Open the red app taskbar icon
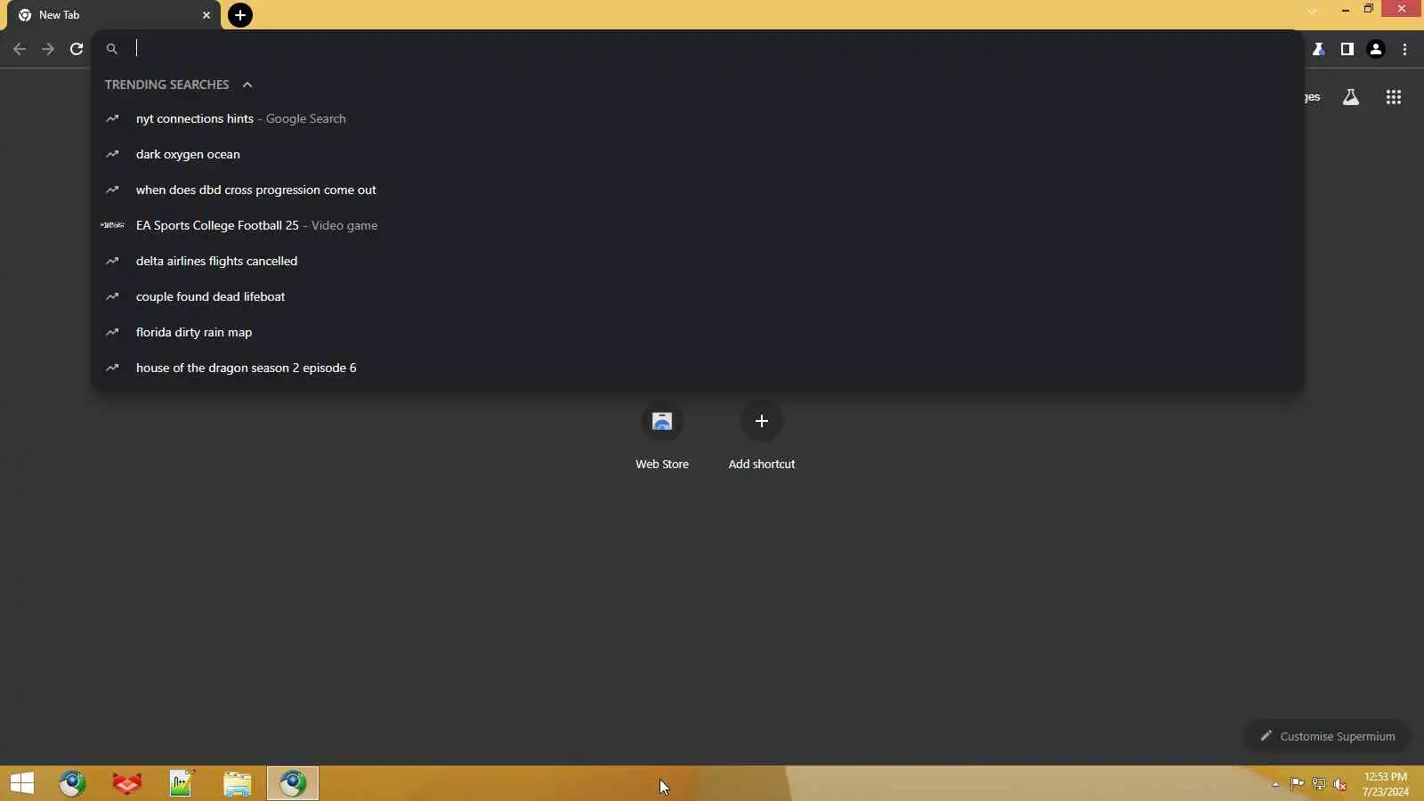Screen dimensions: 1424x801 tap(127, 783)
